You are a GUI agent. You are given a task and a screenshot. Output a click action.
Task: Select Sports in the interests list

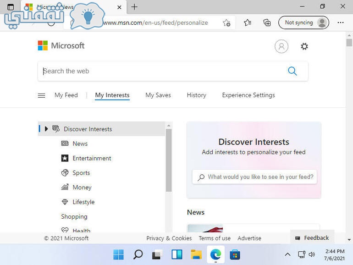tap(81, 173)
